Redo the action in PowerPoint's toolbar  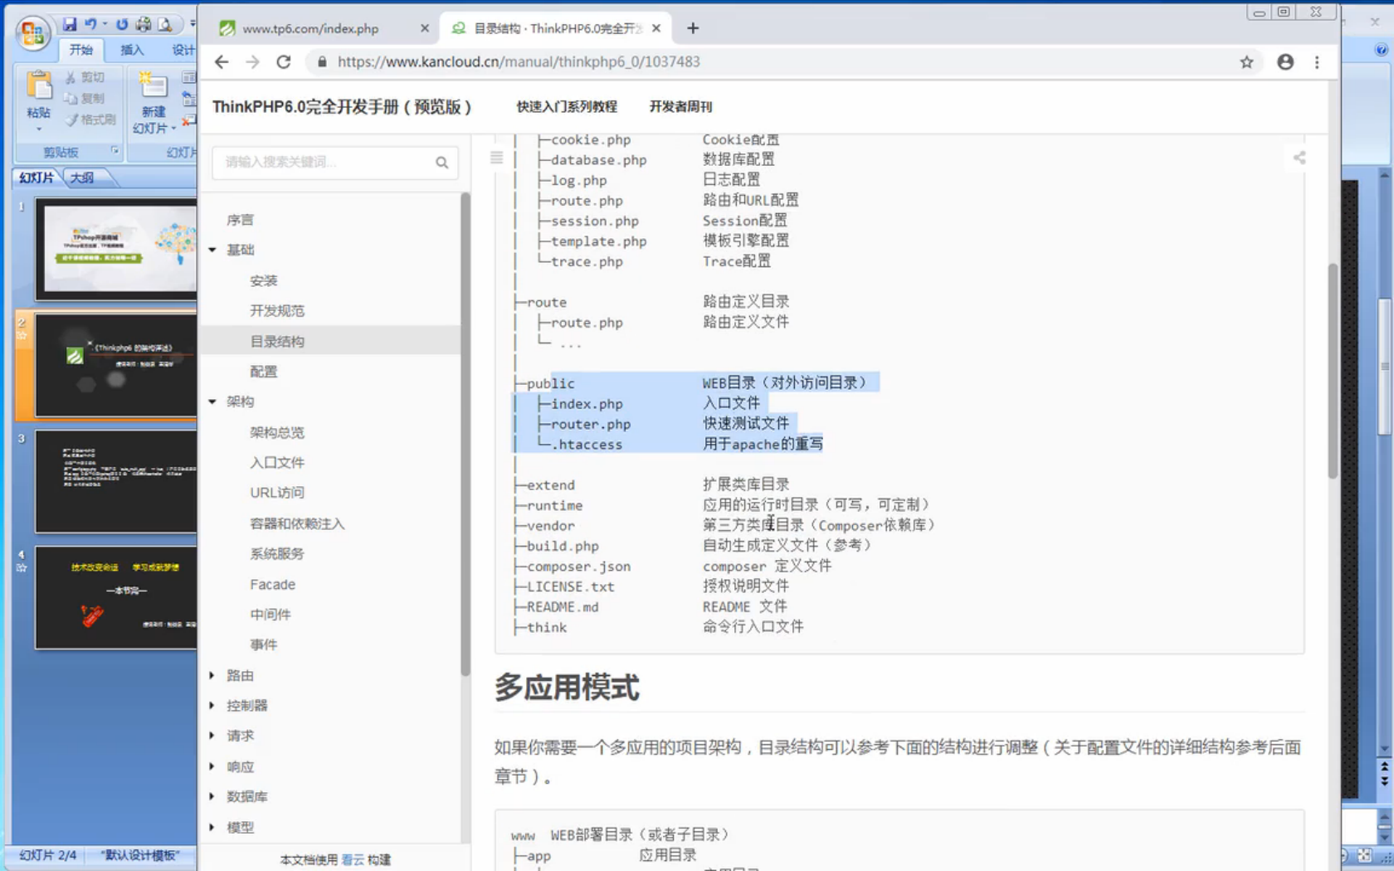pyautogui.click(x=122, y=24)
